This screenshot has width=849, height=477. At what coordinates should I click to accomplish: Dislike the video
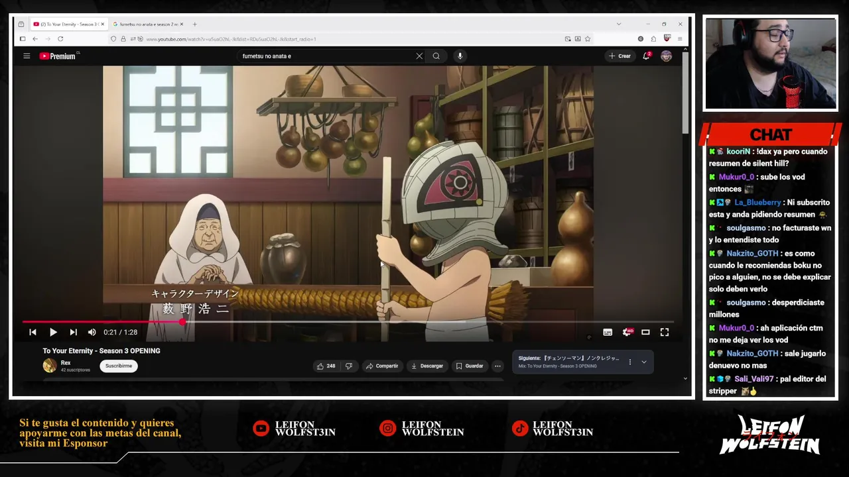(x=349, y=366)
